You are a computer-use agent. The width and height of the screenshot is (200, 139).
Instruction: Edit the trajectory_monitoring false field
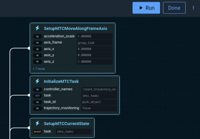pyautogui.click(x=99, y=108)
